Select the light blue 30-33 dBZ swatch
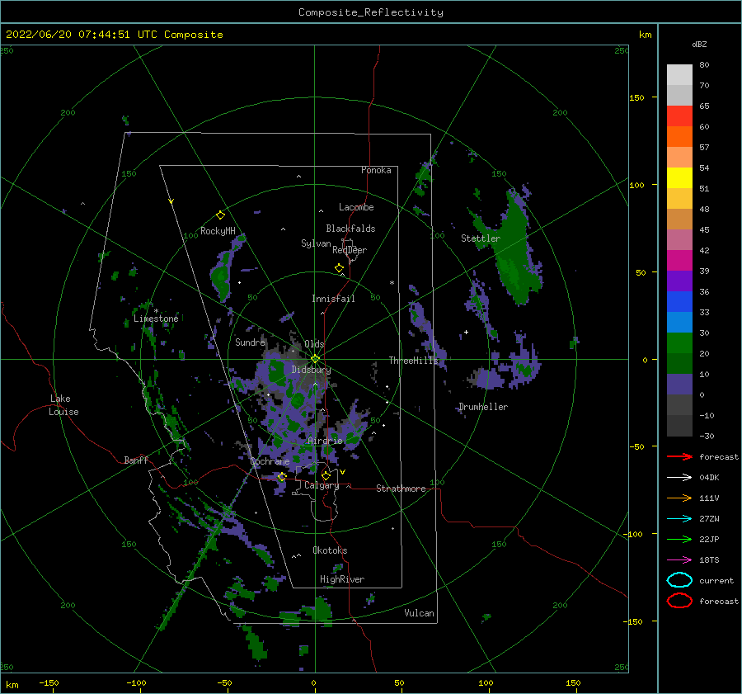Viewport: 742px width, 694px height. coord(679,322)
